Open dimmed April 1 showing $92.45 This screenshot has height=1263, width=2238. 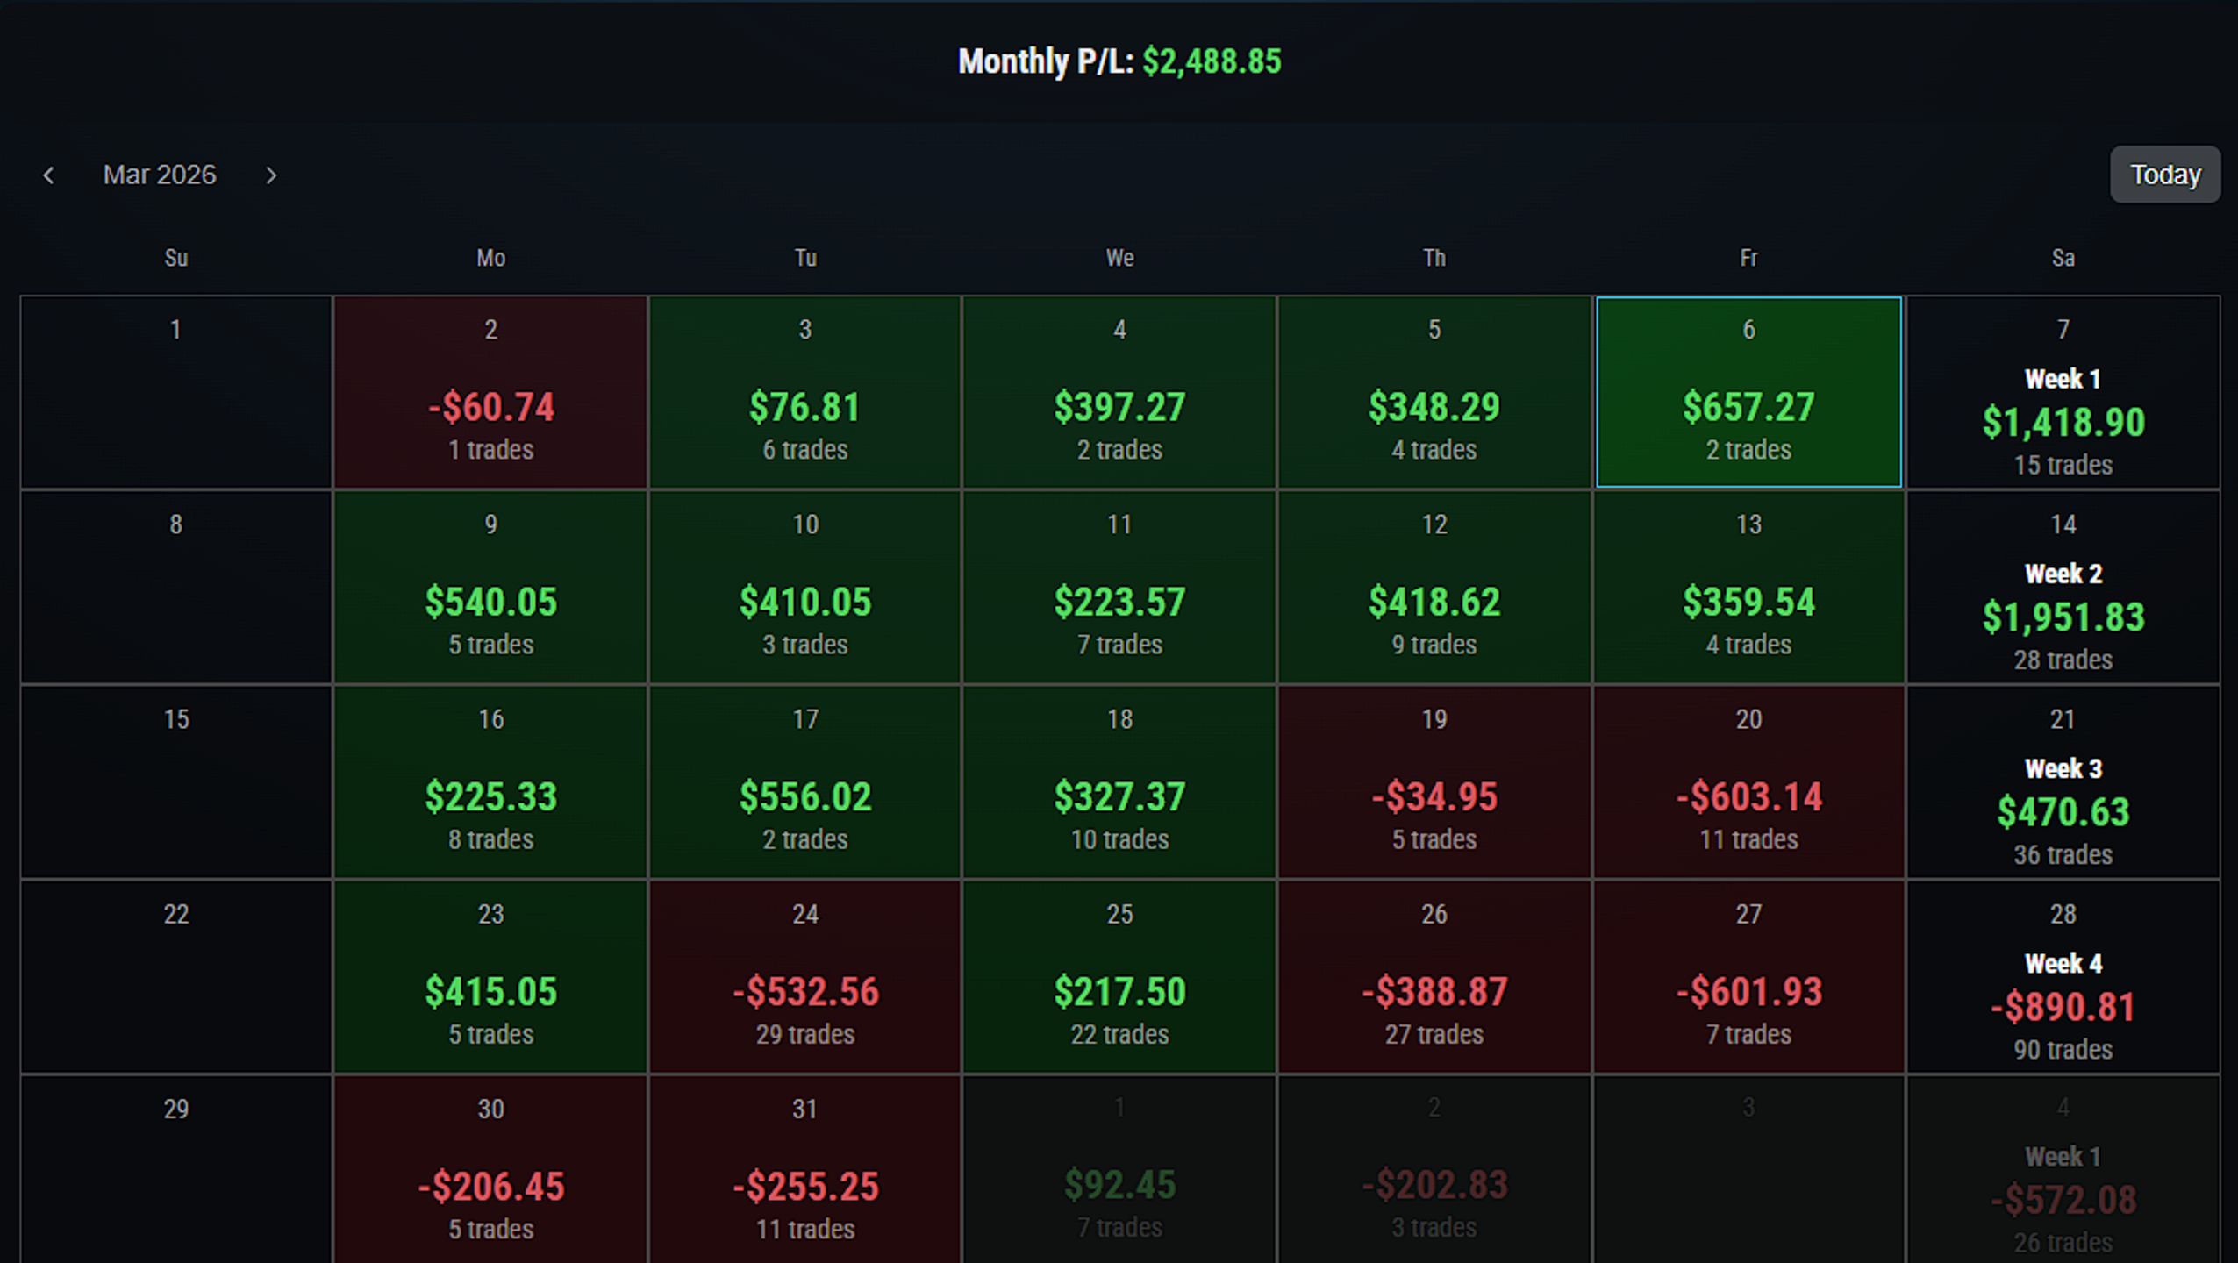click(x=1119, y=1169)
